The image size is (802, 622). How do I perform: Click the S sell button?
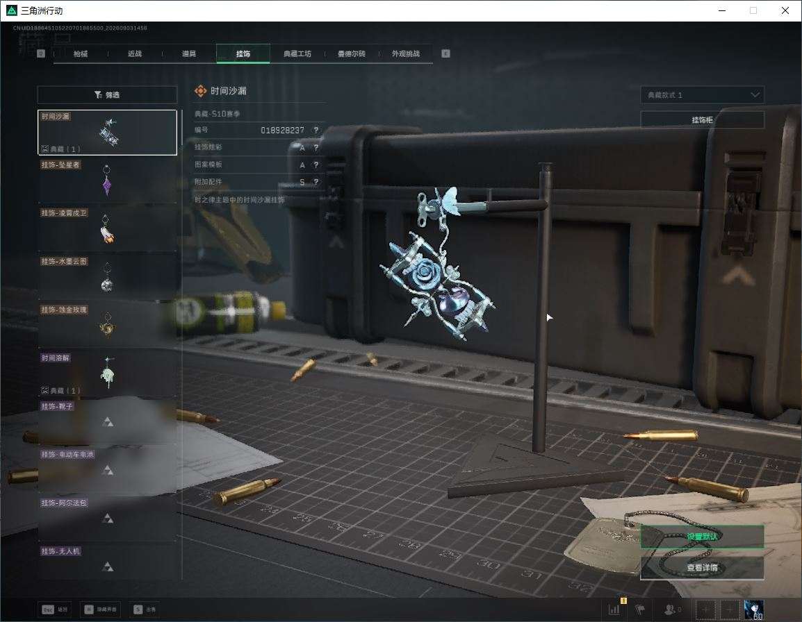pos(145,610)
